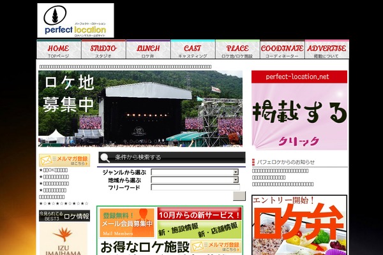Image resolution: width=383 pixels, height=255 pixels.
Task: Click the ロケ地 募集中 concert banner
Action: [140, 109]
